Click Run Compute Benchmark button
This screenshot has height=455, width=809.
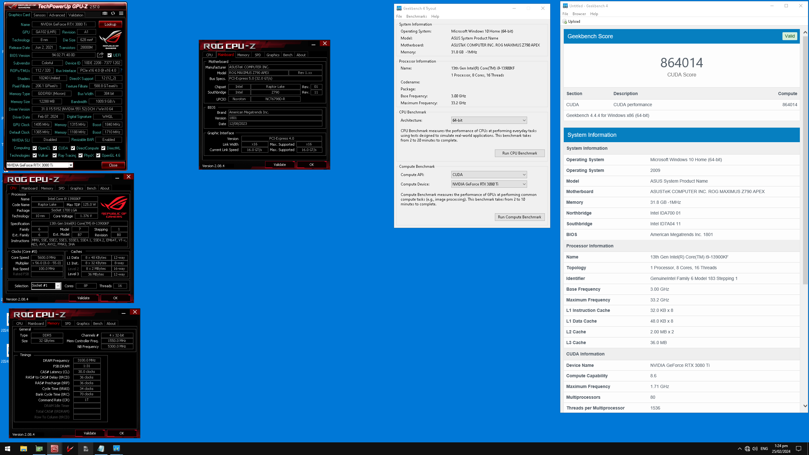520,217
